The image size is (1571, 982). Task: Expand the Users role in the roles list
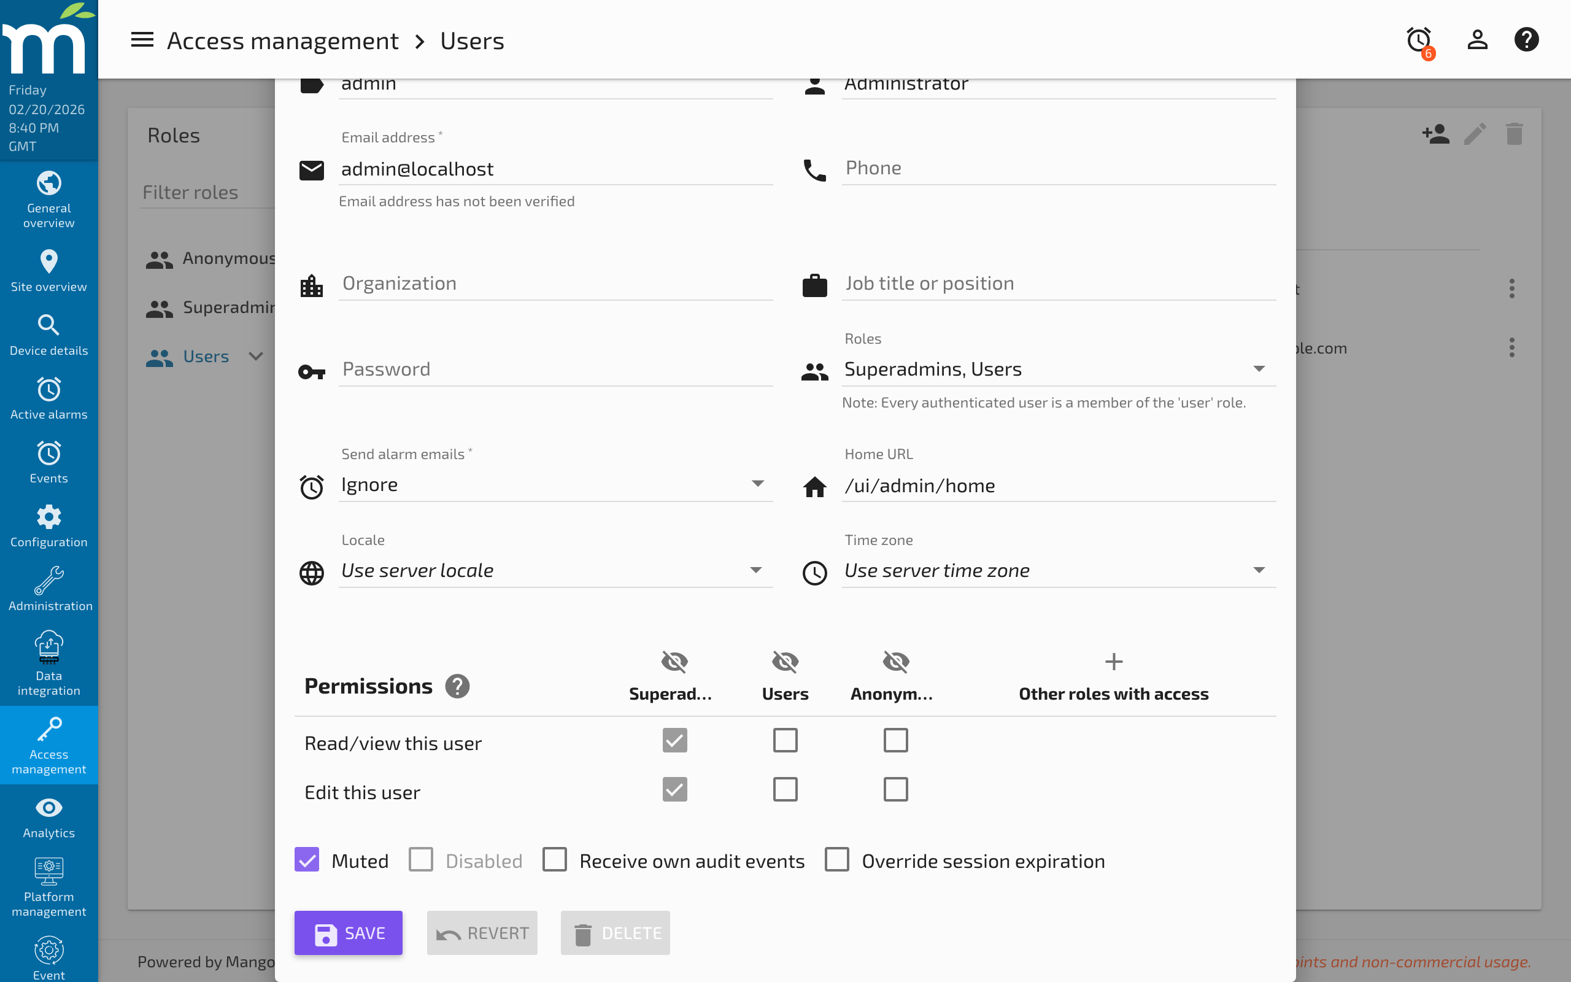coord(256,356)
